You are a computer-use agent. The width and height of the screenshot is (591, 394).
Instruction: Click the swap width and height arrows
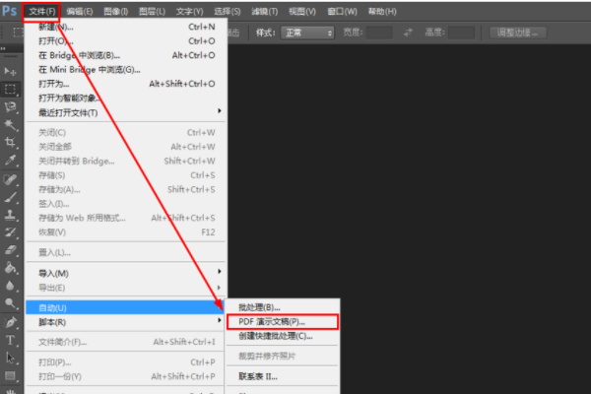click(409, 33)
